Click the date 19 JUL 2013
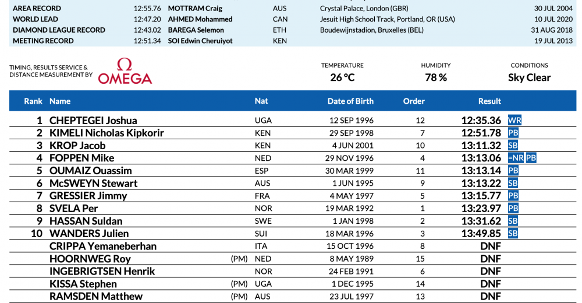This screenshot has height=303, width=582. tap(553, 41)
